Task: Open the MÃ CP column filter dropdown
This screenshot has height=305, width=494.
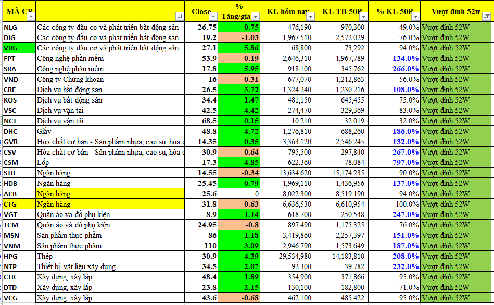Action: (x=31, y=17)
